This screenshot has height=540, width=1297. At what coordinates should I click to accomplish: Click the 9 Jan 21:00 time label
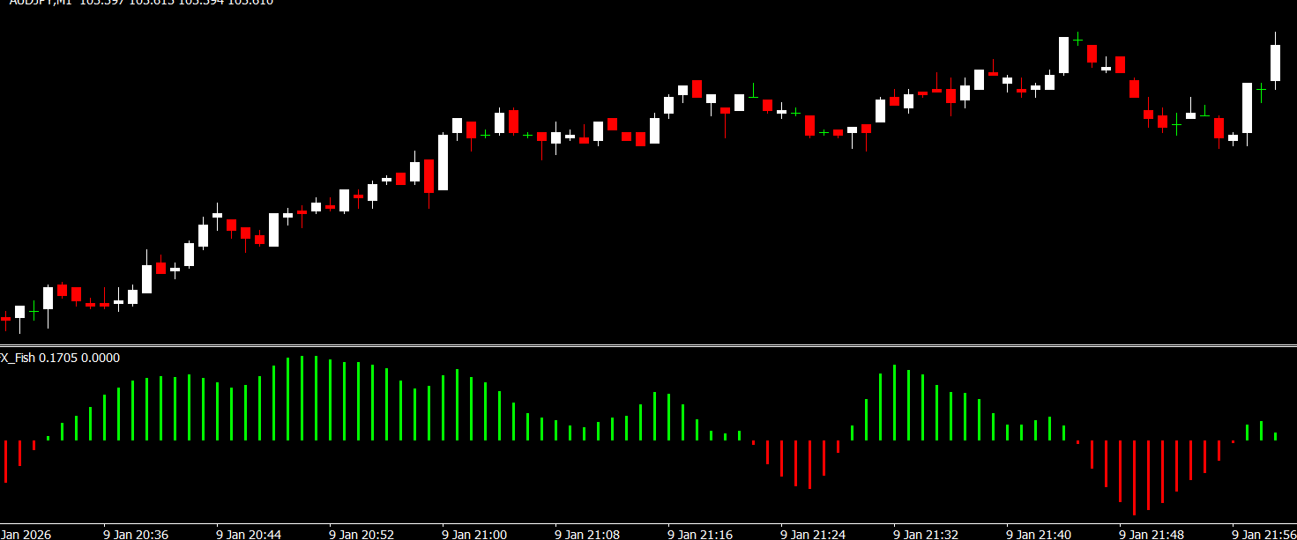pos(475,534)
